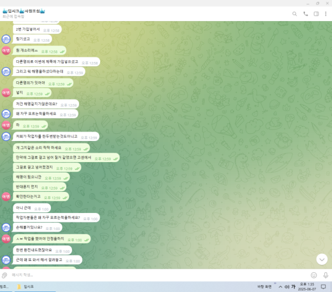Select the message '반대픈지 먼지'
The height and width of the screenshot is (292, 332).
[x=40, y=187]
